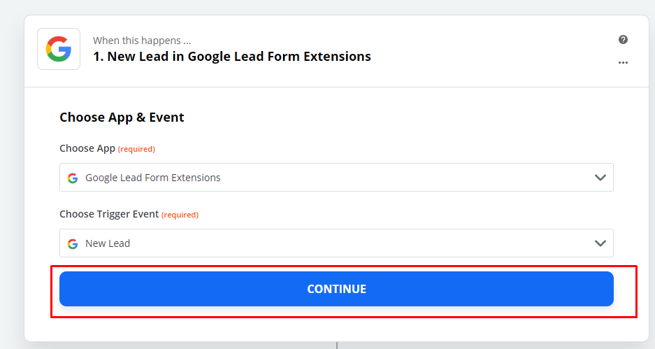Click the large Google logo in step header
This screenshot has height=349, width=655.
59,49
